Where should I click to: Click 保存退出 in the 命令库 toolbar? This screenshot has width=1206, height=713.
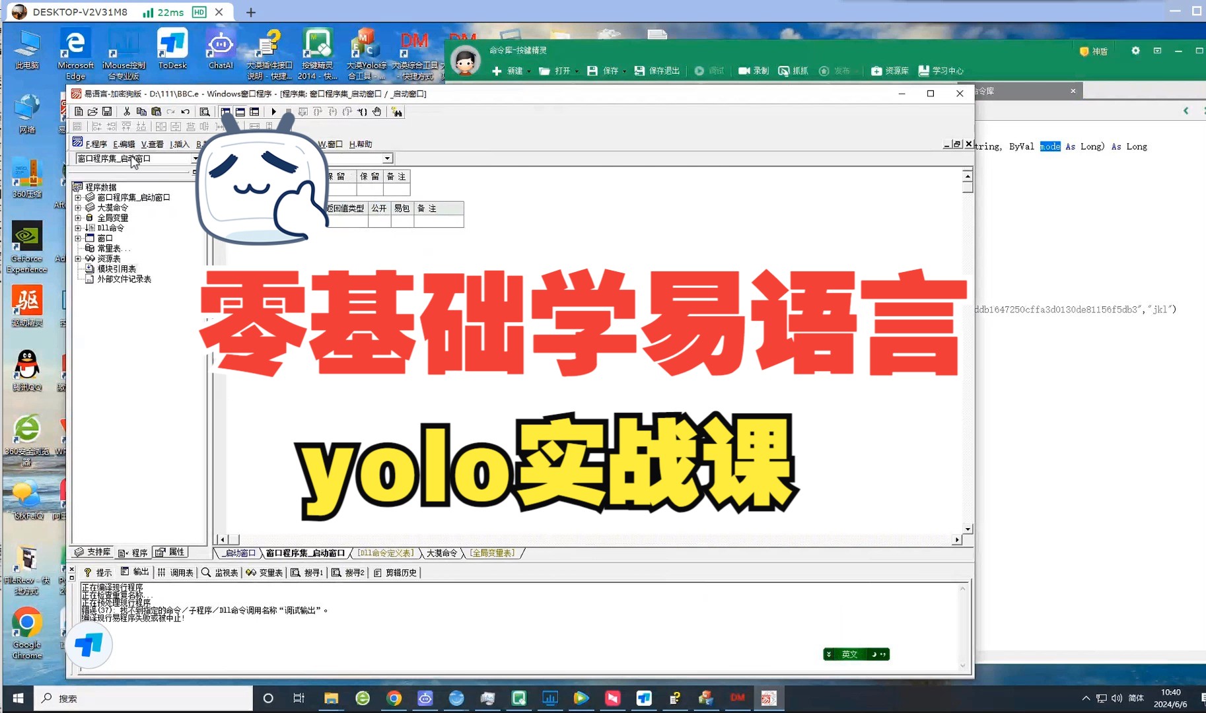(x=656, y=71)
